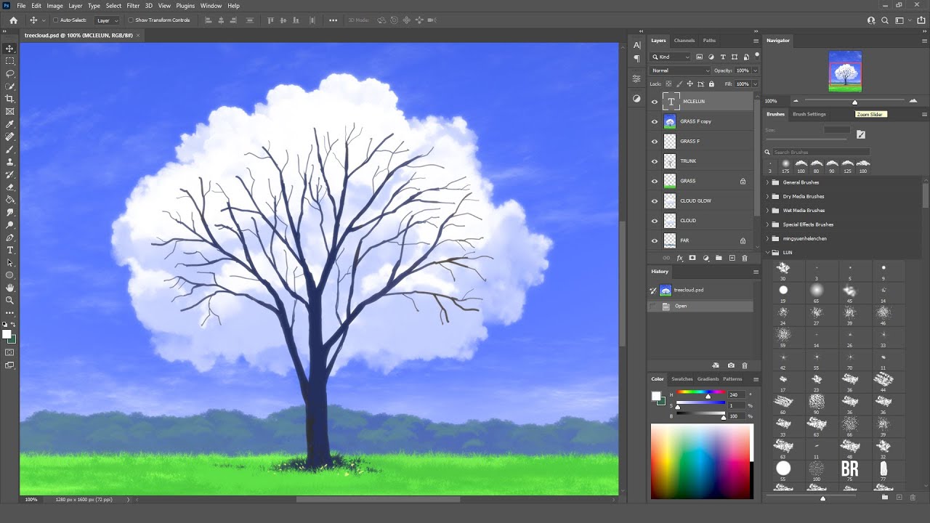This screenshot has width=930, height=523.
Task: Select the Eyedropper tool
Action: click(9, 124)
